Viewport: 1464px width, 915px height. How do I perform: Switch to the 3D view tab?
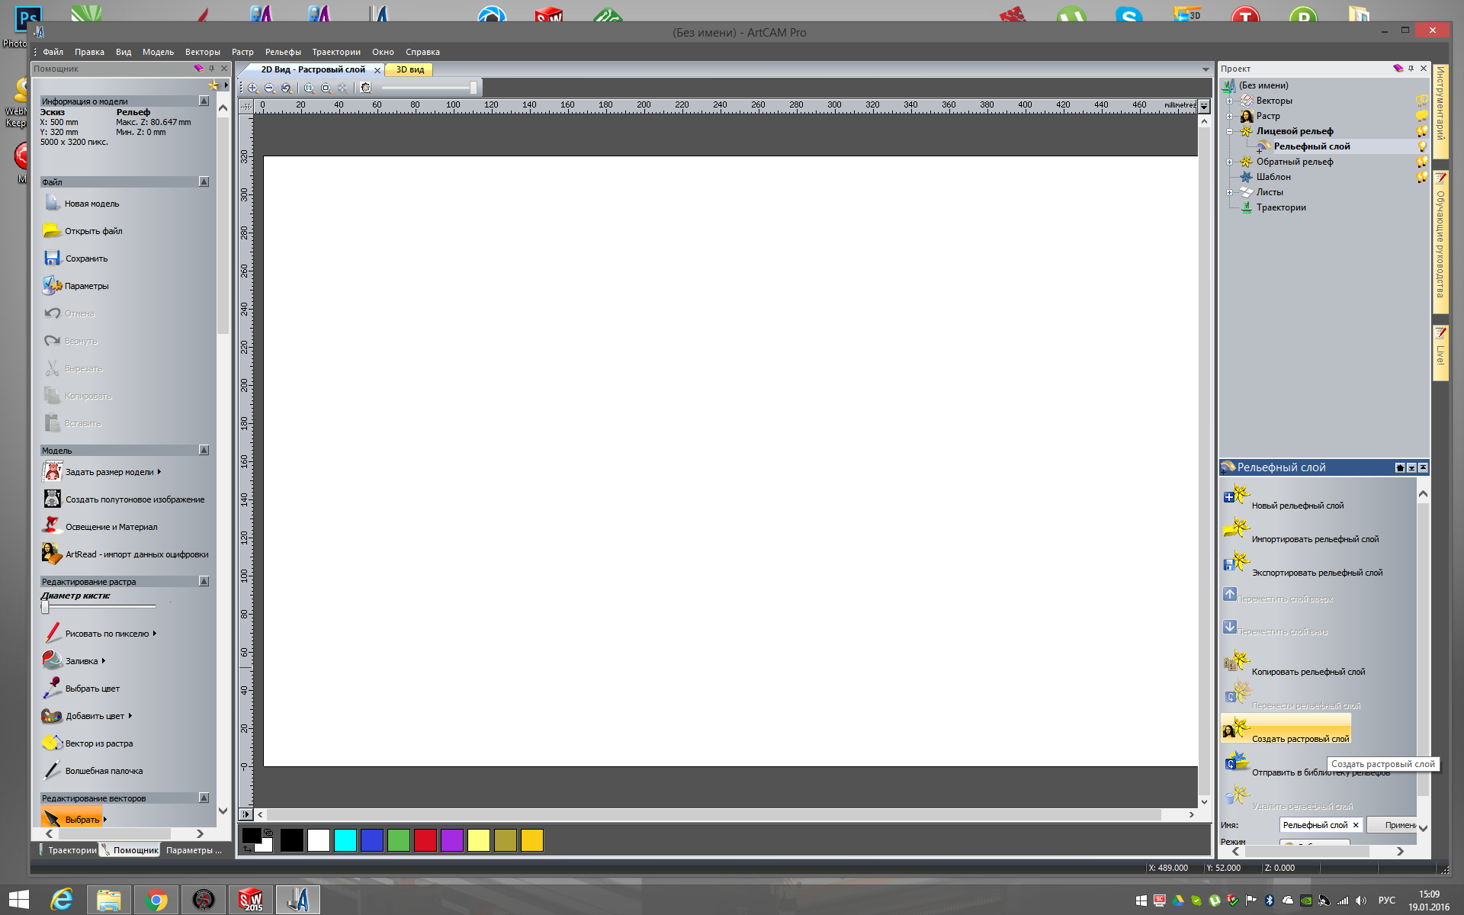[409, 69]
